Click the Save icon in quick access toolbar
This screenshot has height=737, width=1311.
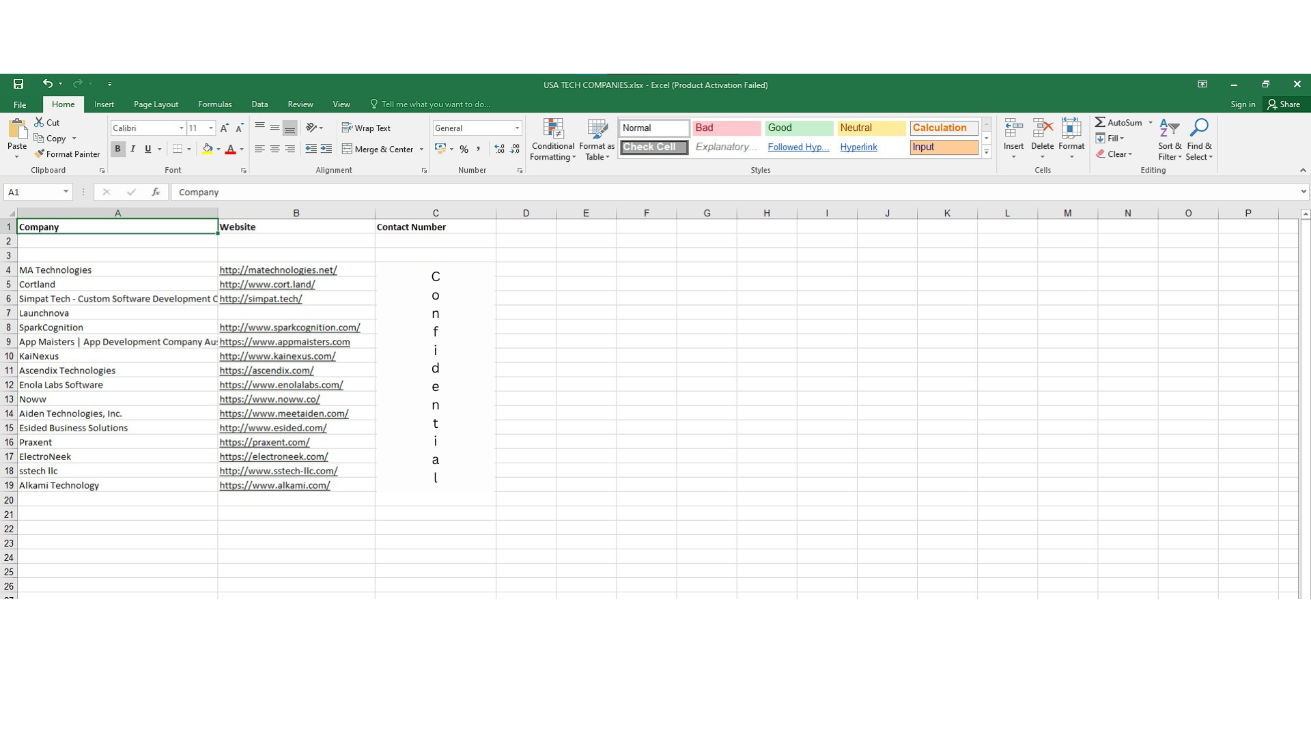click(x=18, y=84)
